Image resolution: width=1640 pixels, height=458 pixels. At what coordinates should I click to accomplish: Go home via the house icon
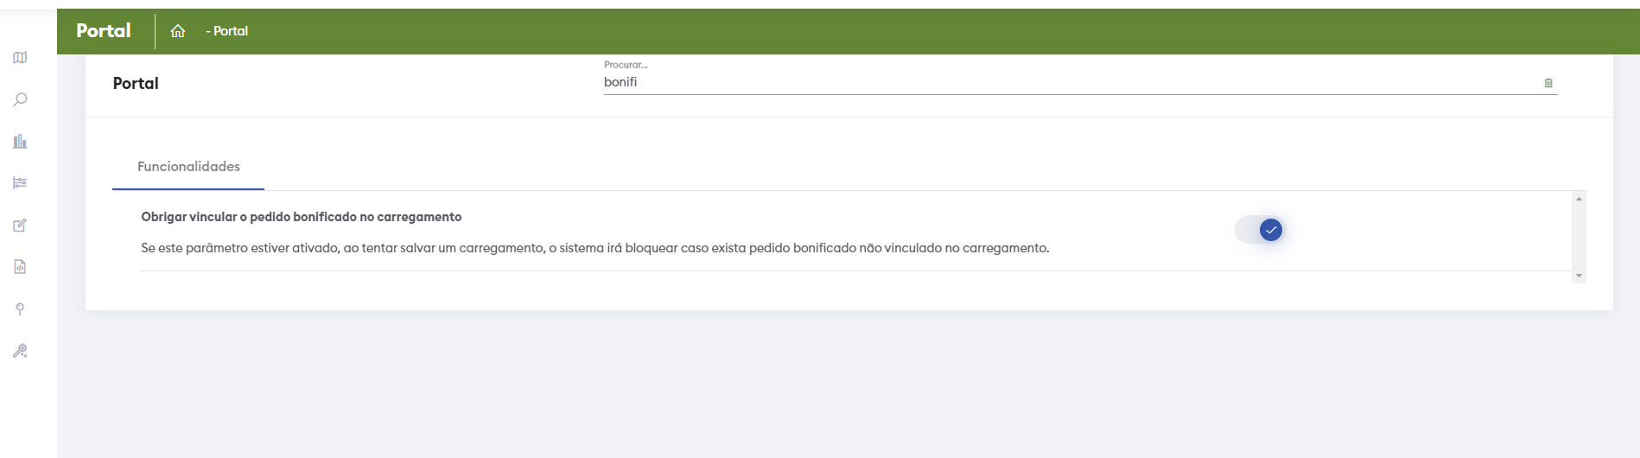[178, 31]
